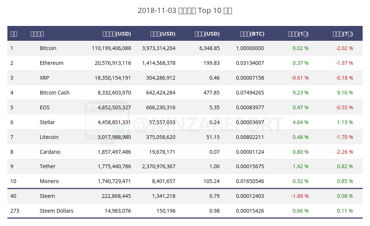The height and width of the screenshot is (226, 370).
Task: Click Steem's BTC price "0.00012403"
Action: [250, 196]
